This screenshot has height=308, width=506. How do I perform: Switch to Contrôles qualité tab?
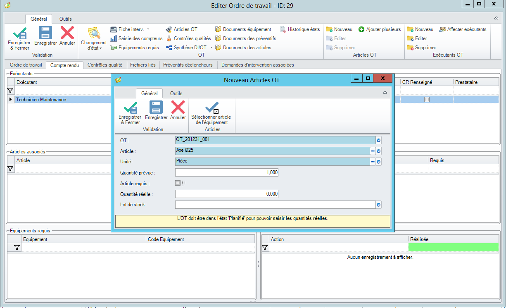click(105, 65)
